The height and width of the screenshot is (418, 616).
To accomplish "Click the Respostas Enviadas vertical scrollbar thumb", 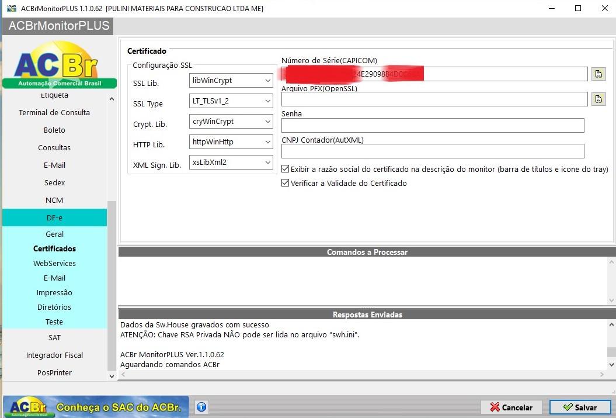I will [x=611, y=352].
